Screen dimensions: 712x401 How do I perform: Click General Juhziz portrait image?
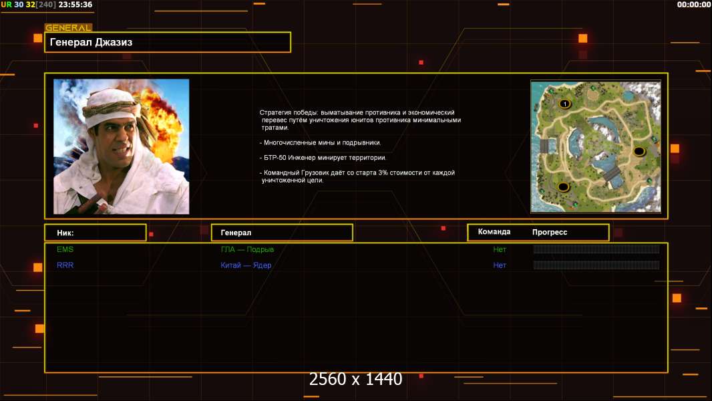click(121, 146)
